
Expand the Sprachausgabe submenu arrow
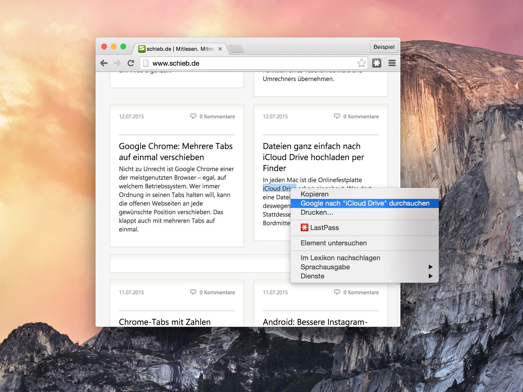click(430, 267)
